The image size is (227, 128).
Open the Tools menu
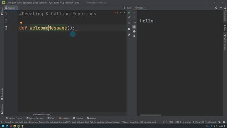56,2
